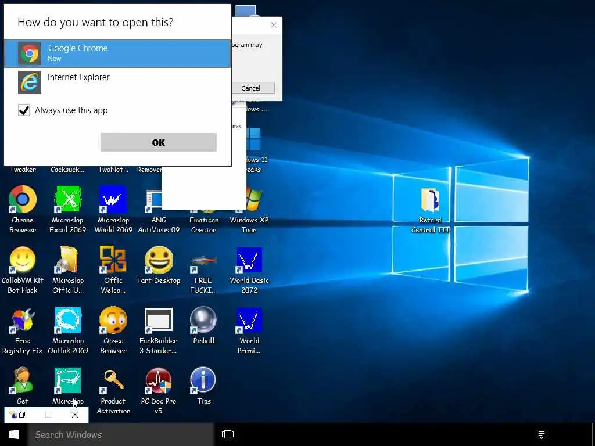
Task: Launch the Free Registry Fix shortcut
Action: (23, 330)
